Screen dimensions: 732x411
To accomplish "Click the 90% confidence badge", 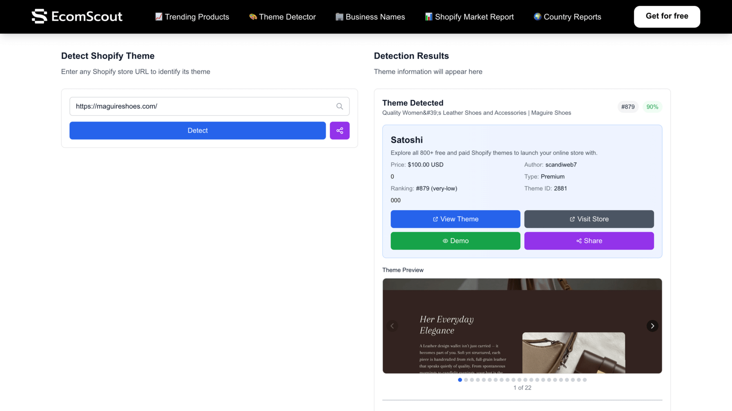I will click(x=652, y=107).
